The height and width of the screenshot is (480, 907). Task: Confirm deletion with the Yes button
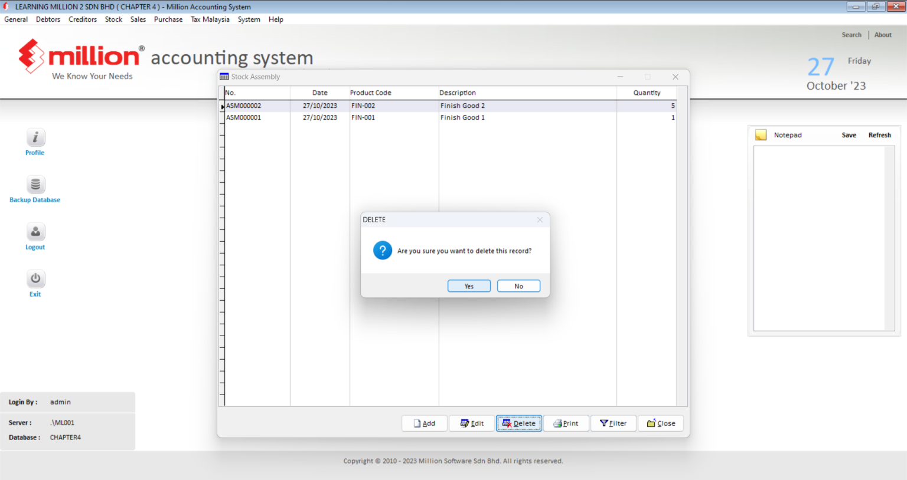469,286
